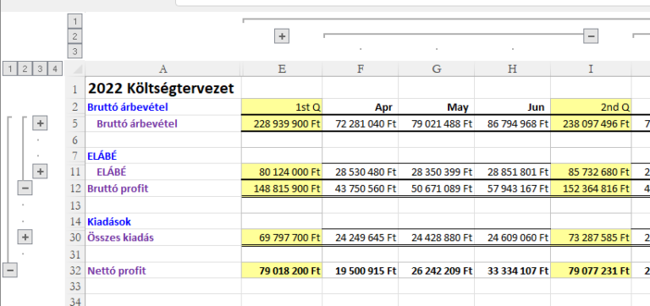Select cell with 57 943 167 Ft
650x306 pixels.
513,189
